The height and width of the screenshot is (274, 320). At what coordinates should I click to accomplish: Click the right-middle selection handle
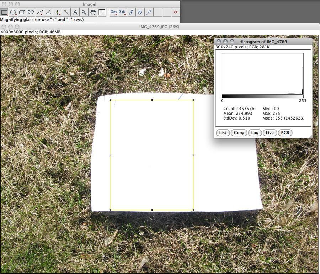point(193,155)
